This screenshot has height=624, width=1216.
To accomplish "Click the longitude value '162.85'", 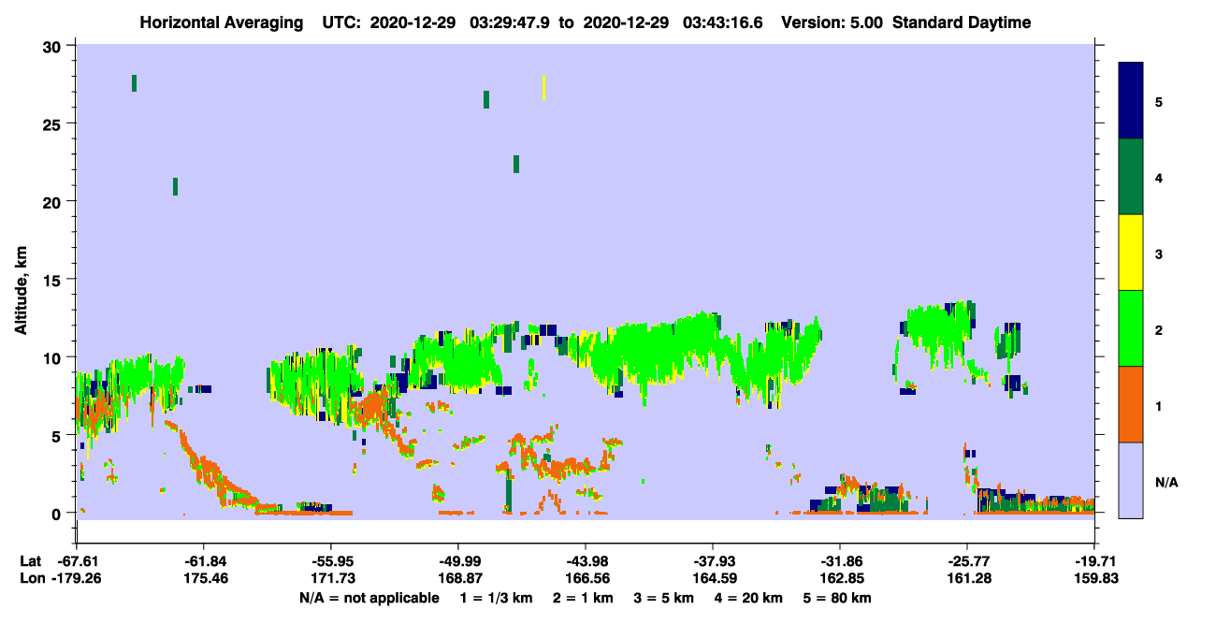I will point(840,578).
